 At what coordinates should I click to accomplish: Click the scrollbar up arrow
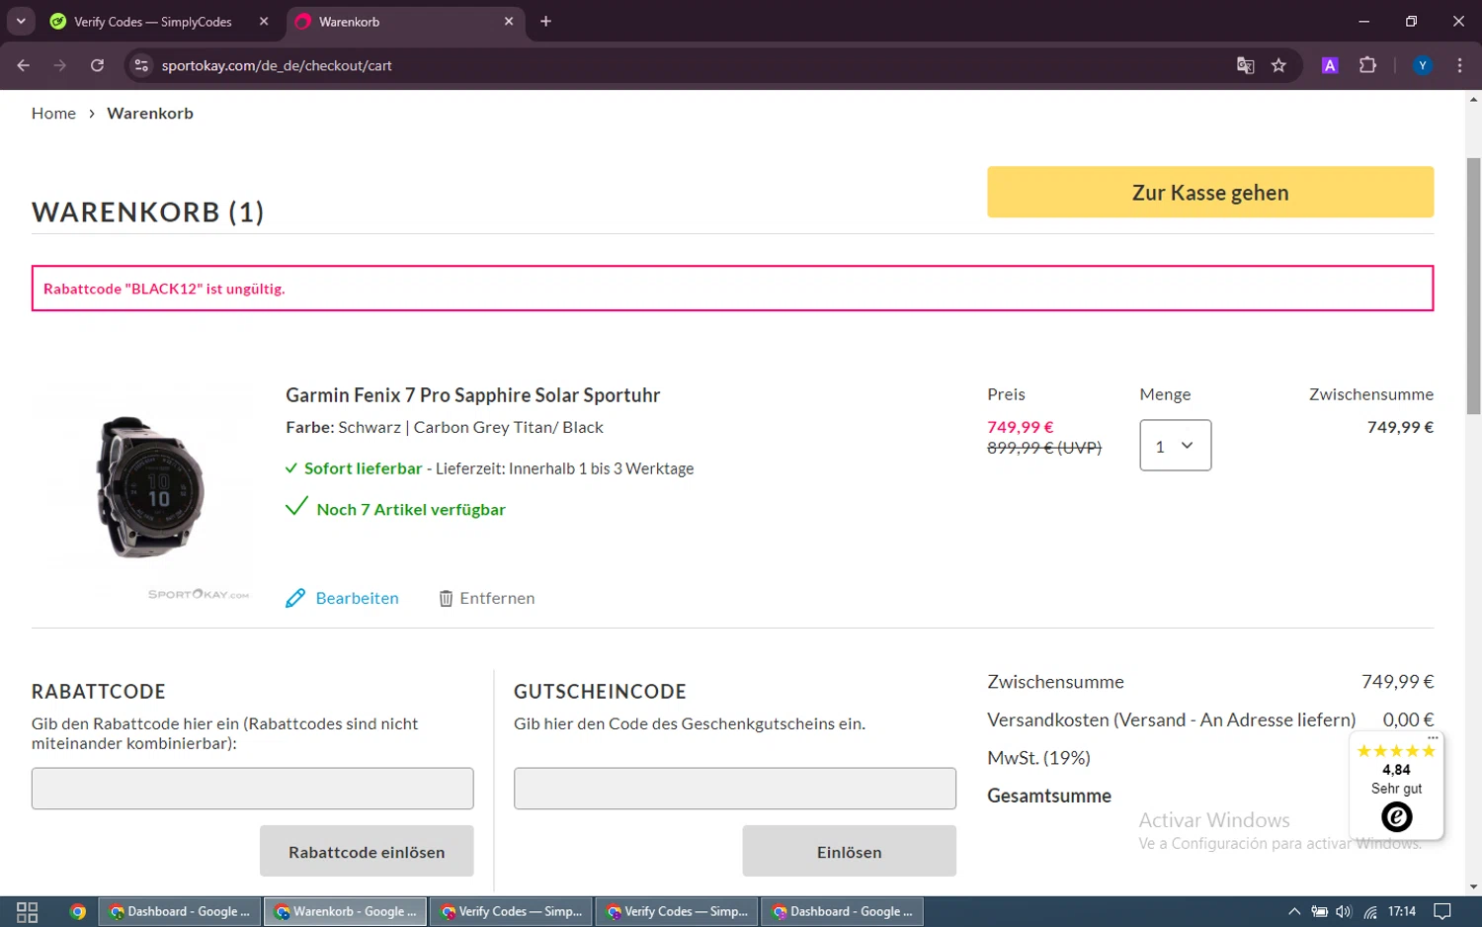click(1473, 99)
